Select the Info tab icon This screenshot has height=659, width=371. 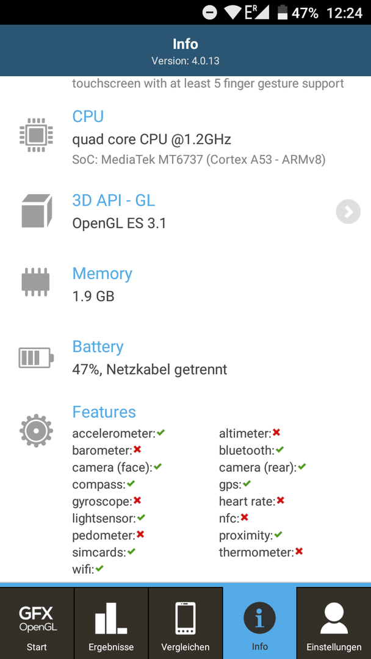[x=260, y=619]
